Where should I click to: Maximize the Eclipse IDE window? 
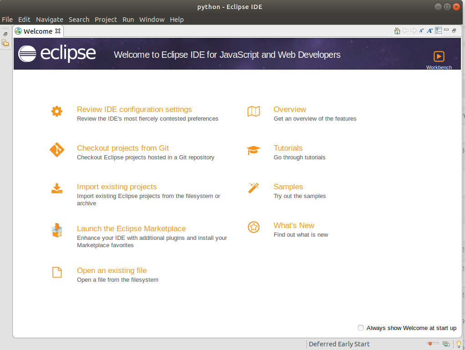pos(447,6)
